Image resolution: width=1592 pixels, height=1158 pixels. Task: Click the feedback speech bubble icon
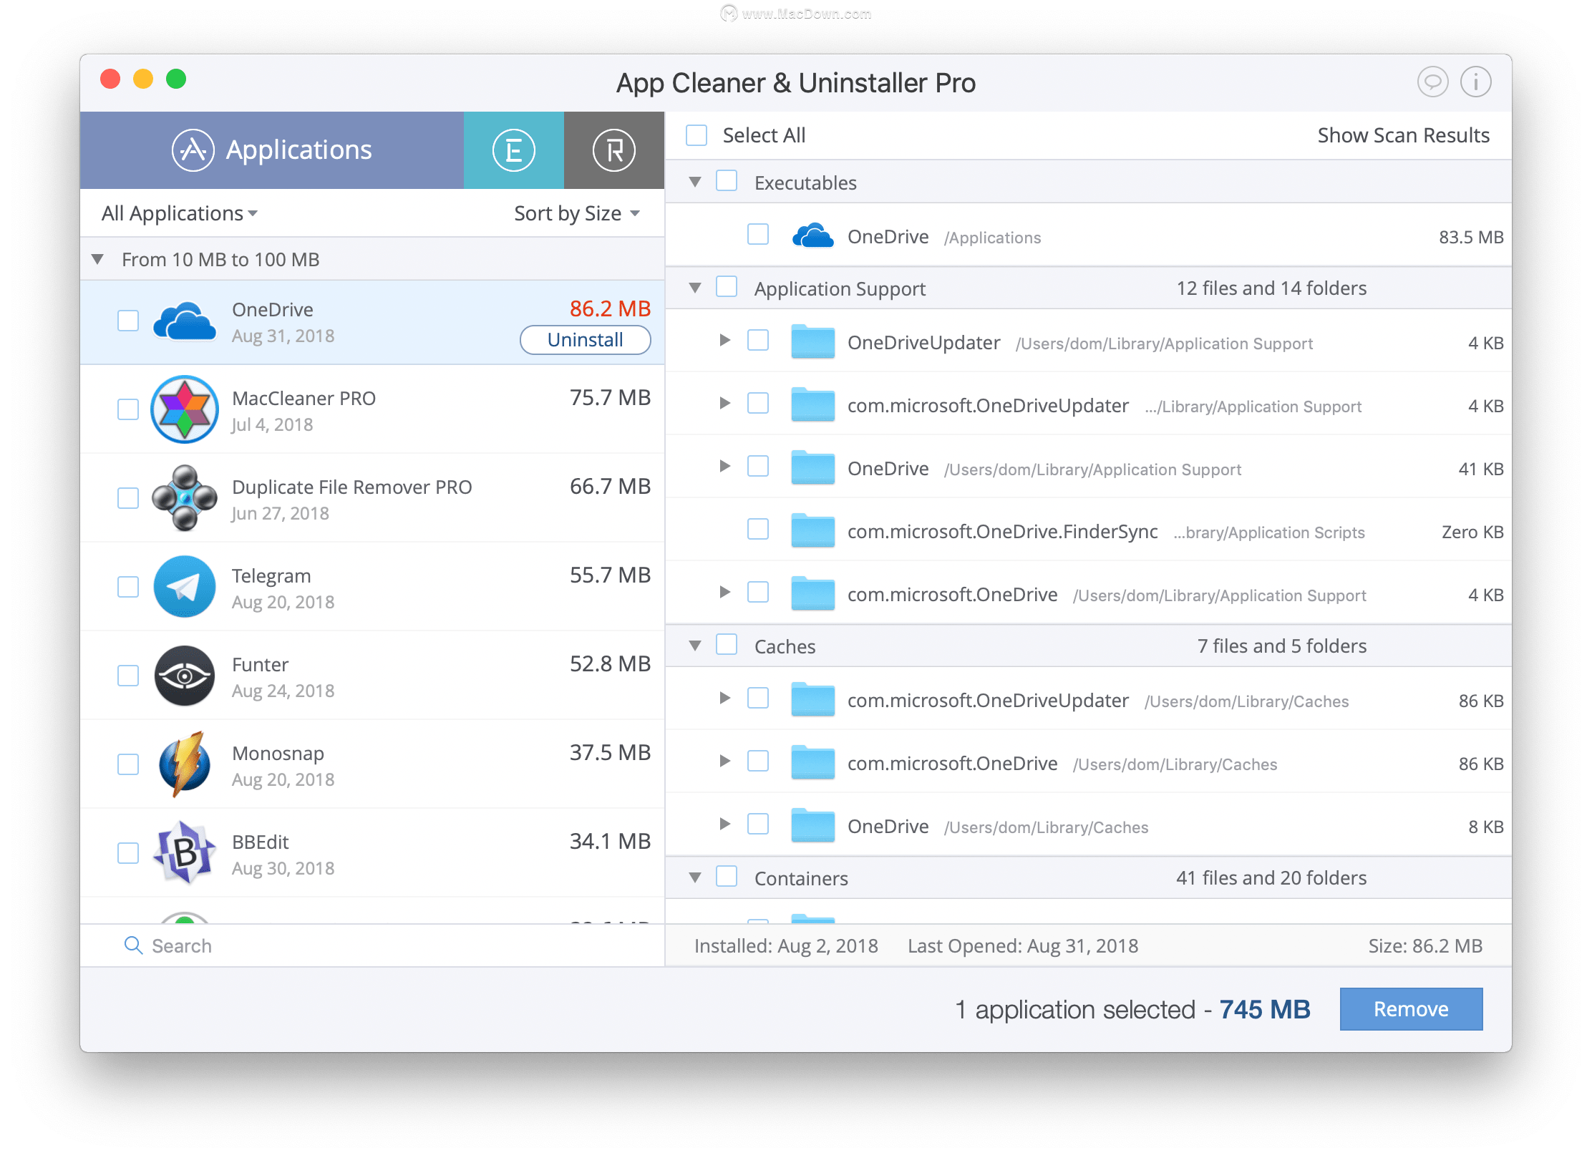click(x=1432, y=82)
